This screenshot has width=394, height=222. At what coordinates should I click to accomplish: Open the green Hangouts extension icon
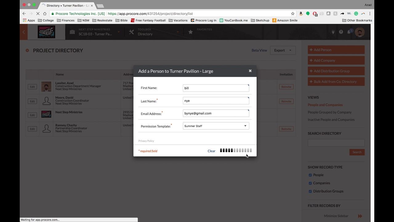coord(308,14)
